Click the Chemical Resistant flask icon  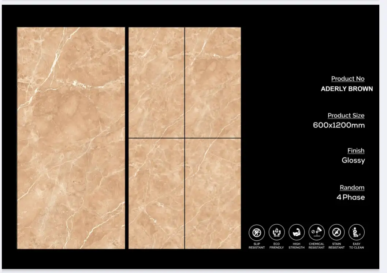point(316,232)
